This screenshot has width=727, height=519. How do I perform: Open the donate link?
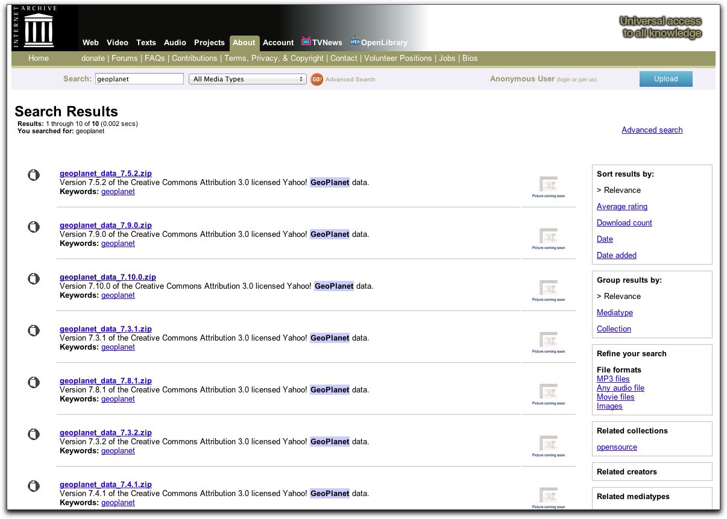pos(93,58)
